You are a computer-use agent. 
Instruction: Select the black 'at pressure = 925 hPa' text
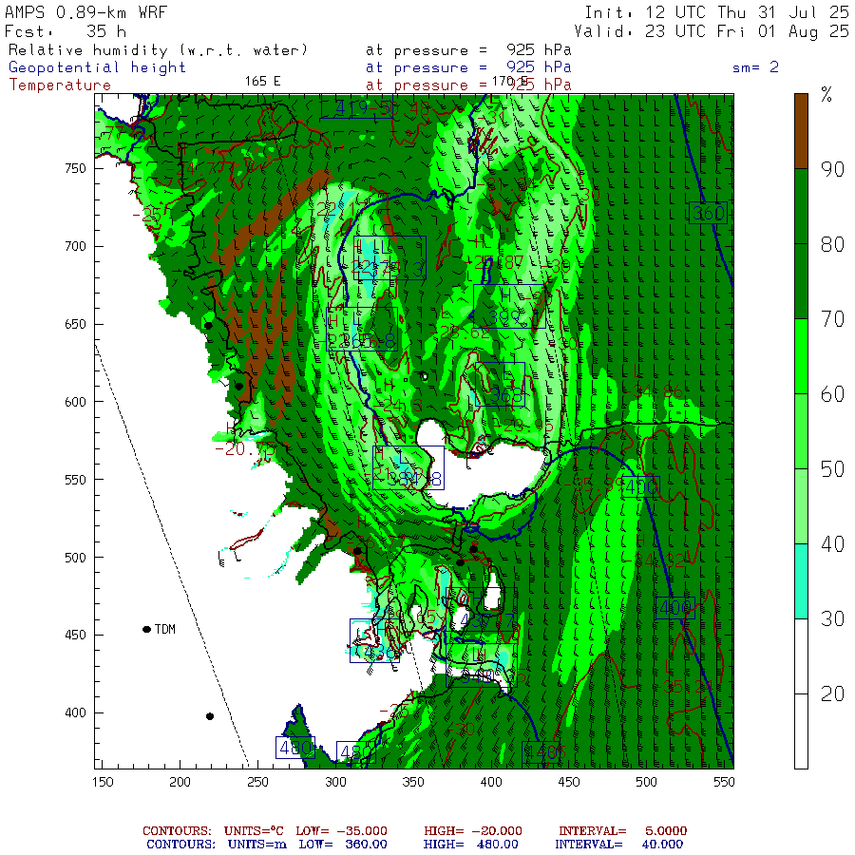(x=468, y=50)
